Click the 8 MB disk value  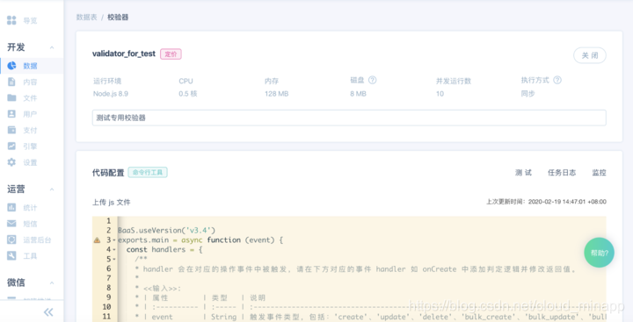[x=358, y=94]
